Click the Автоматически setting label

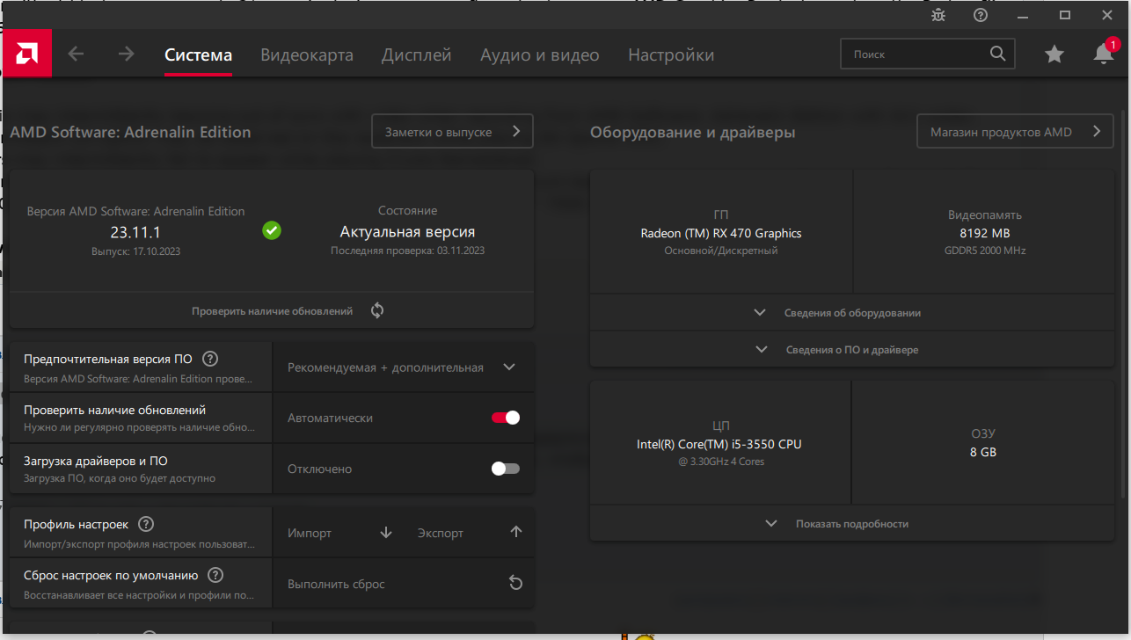(331, 418)
